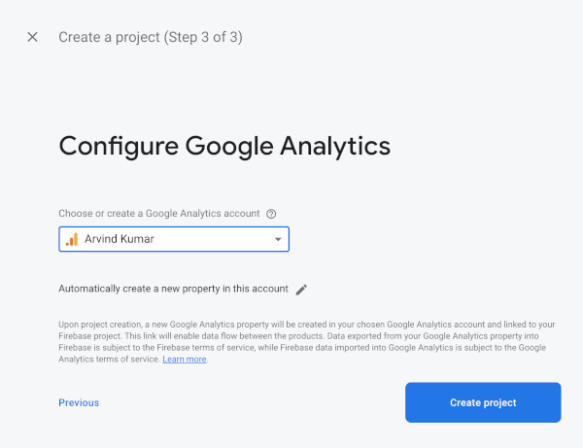Image resolution: width=583 pixels, height=448 pixels.
Task: Open help tooltip for Analytics account
Action: click(x=271, y=214)
